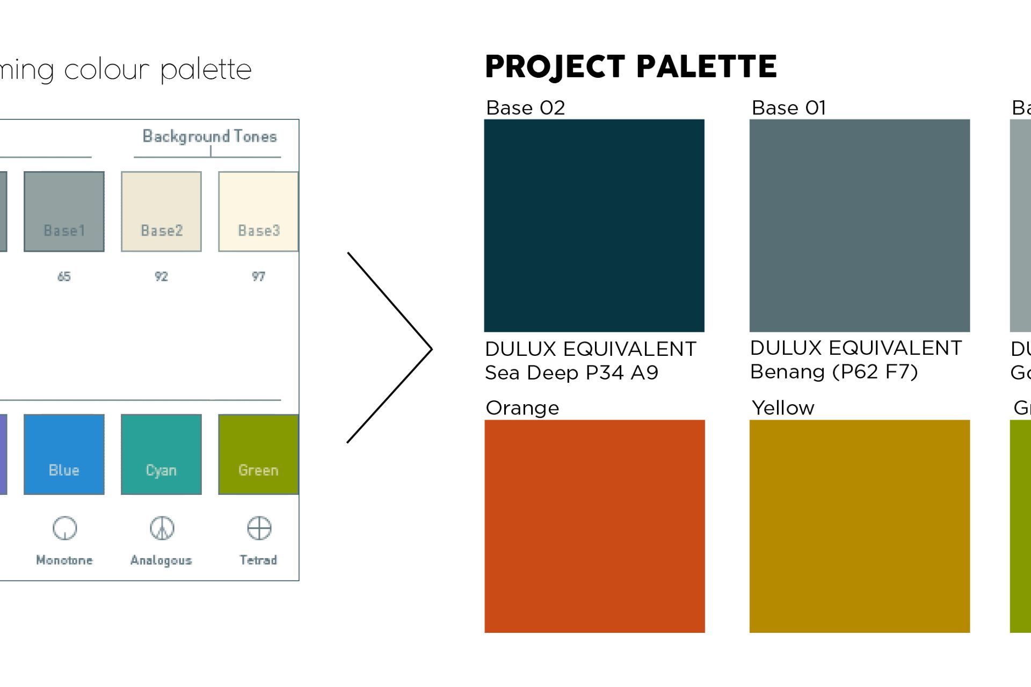Select the Base2 beige background swatch

click(x=161, y=211)
